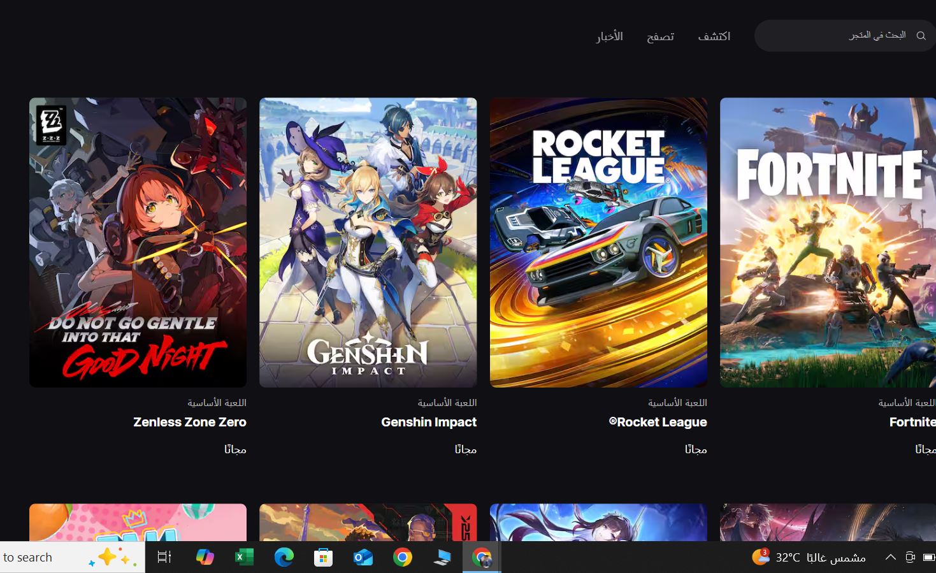936x573 pixels.
Task: Open Outlook from the taskbar
Action: click(363, 558)
